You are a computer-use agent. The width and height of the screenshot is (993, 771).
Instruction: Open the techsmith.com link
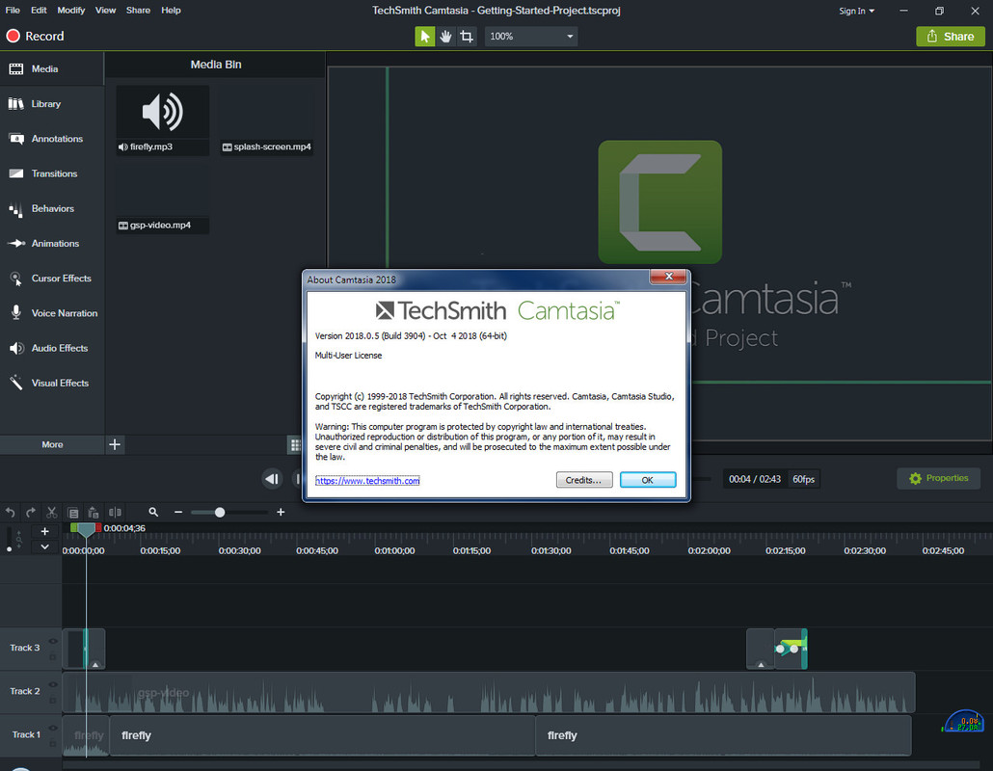click(367, 481)
